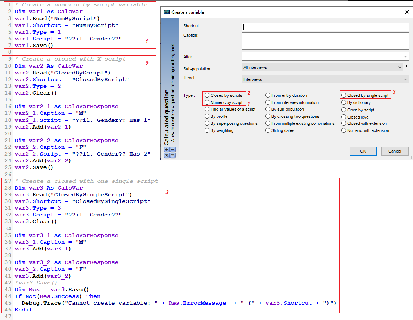The image size is (413, 320).
Task: Click the X icon in dialog sidebar
Action: click(x=167, y=155)
